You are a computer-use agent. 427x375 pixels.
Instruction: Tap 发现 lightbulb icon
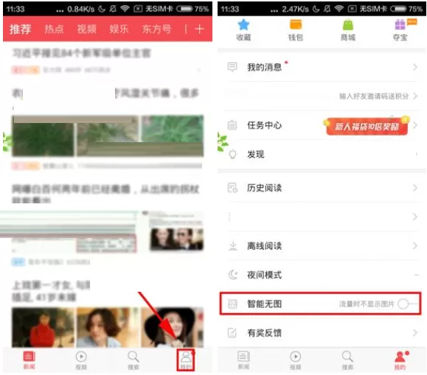(232, 154)
